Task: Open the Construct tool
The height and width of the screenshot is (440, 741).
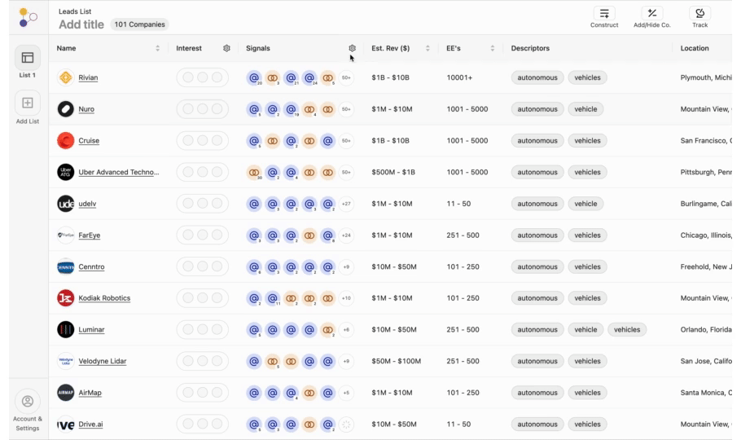Action: 604,17
